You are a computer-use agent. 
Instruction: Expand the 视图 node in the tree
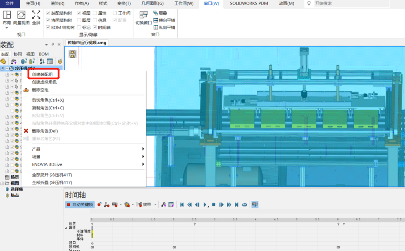(3, 183)
